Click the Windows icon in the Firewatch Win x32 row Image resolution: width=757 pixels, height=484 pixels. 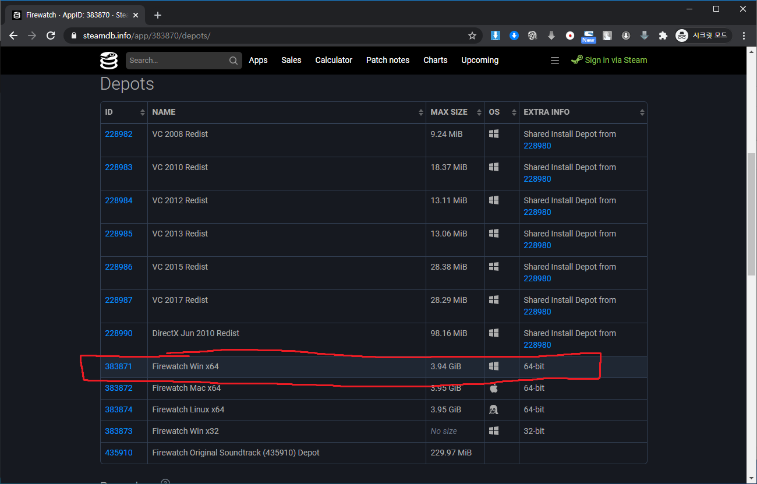494,431
